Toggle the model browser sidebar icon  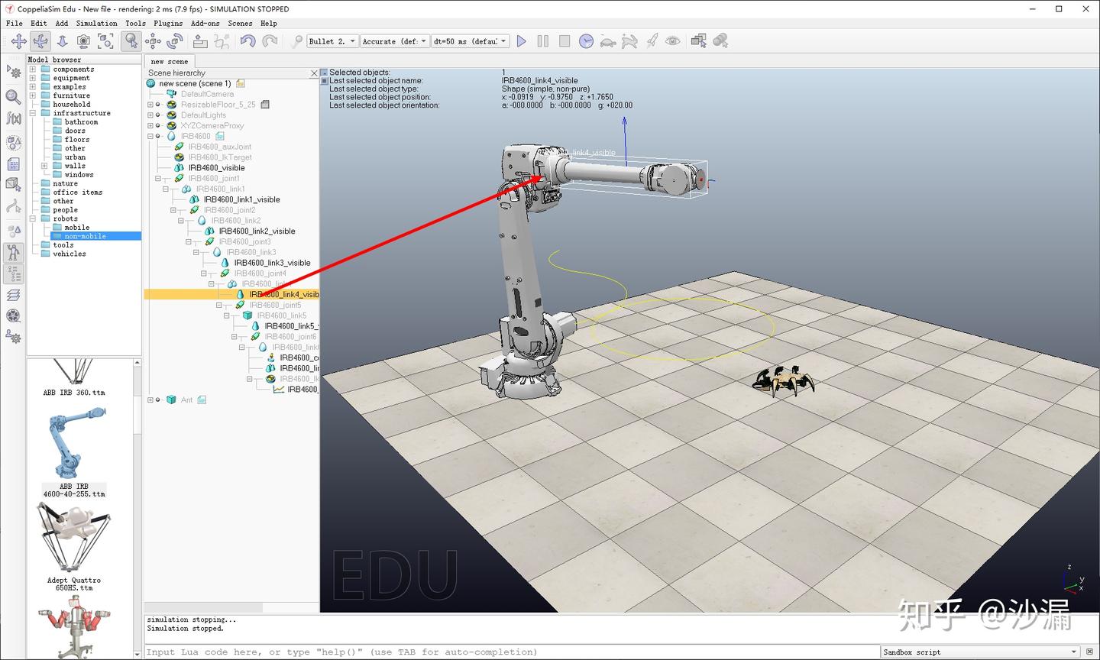[13, 252]
